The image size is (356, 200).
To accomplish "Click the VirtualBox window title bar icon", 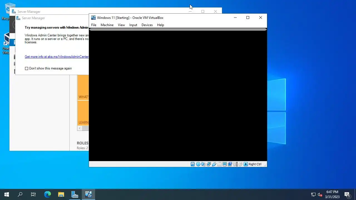I will [x=93, y=17].
